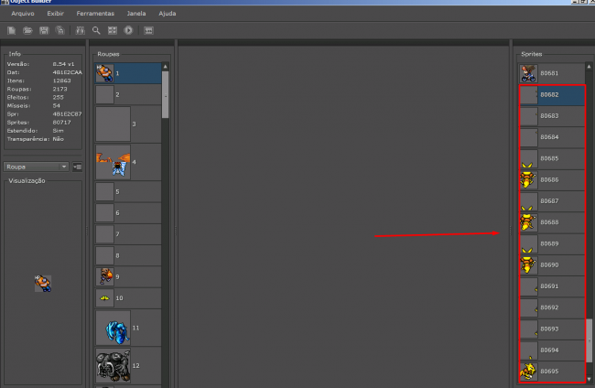Click the Roupas list scrollbar thumb
The image size is (595, 388).
pos(166,92)
